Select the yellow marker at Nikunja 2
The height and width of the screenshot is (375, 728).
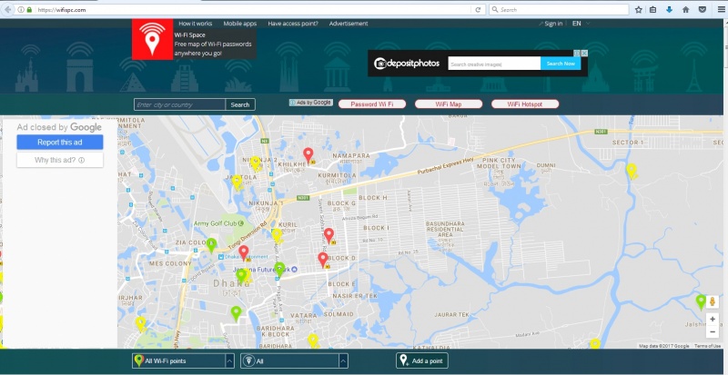point(256,163)
